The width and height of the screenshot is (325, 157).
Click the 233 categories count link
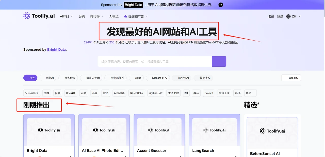[112, 42]
